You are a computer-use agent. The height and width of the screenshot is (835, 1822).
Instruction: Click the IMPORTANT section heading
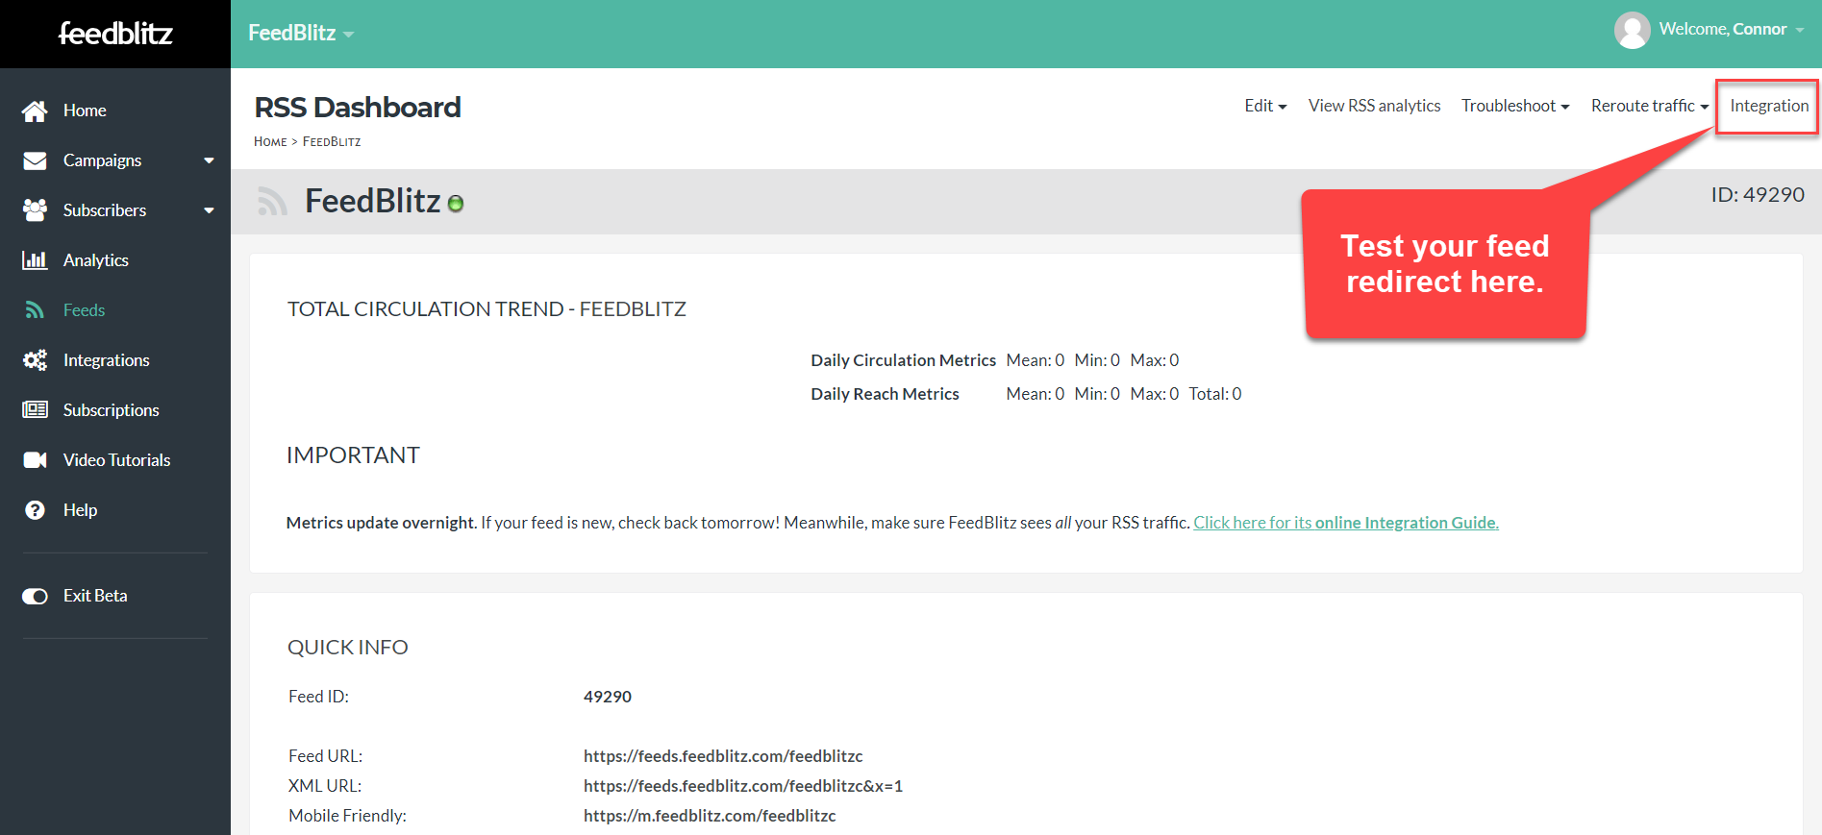[x=353, y=455]
